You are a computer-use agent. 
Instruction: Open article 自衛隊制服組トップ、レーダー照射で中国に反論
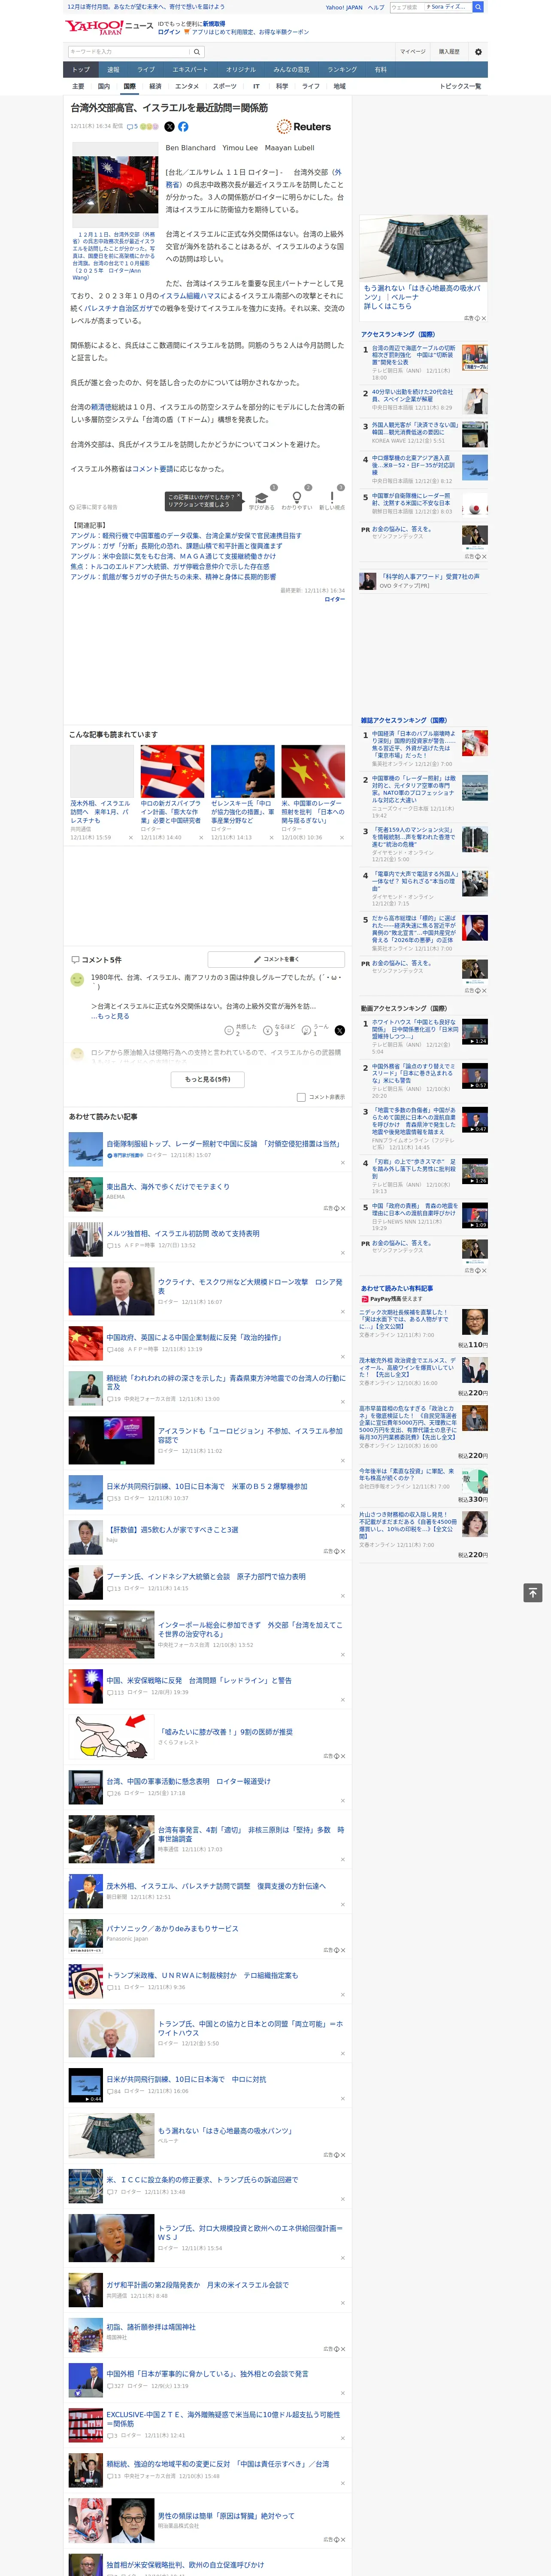pos(223,1144)
